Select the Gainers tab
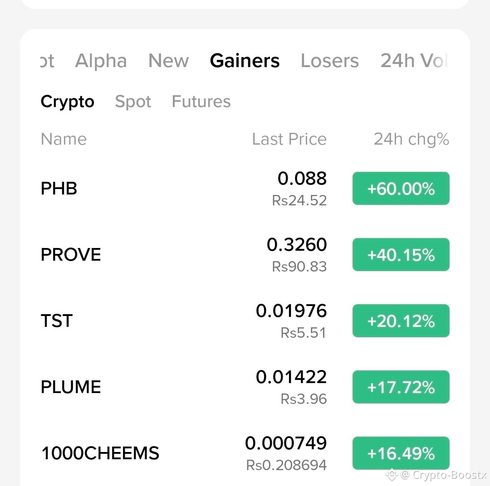Screen dimensions: 490x486 tap(245, 61)
